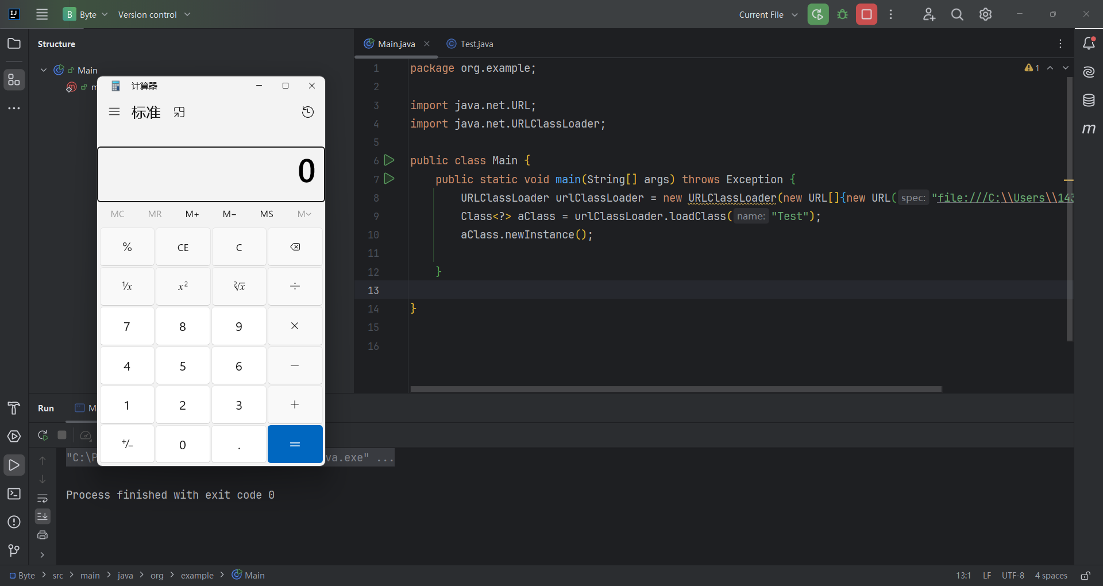Open More tool windows ellipsis in left sidebar

pos(14,108)
